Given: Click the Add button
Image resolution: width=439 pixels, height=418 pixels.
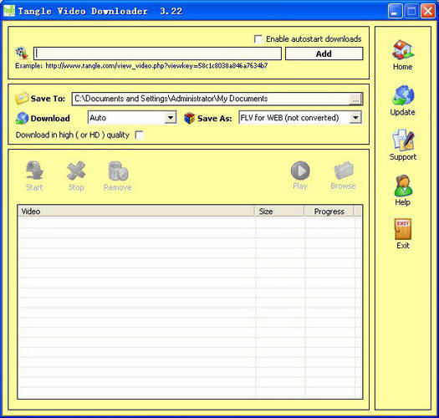Looking at the screenshot, I should [324, 54].
